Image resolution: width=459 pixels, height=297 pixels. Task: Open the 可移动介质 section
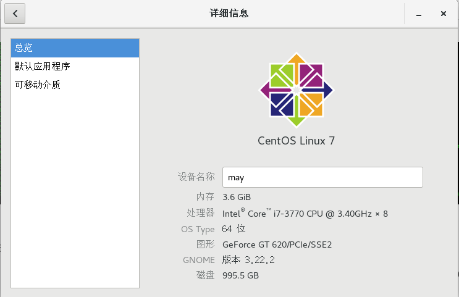75,85
